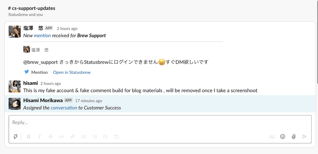Screen dimensions: 318x154
Task: Send the reply message
Action: point(305,136)
